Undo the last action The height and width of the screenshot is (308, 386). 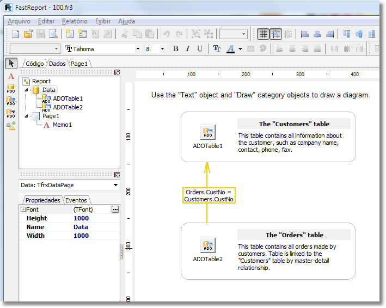click(167, 34)
